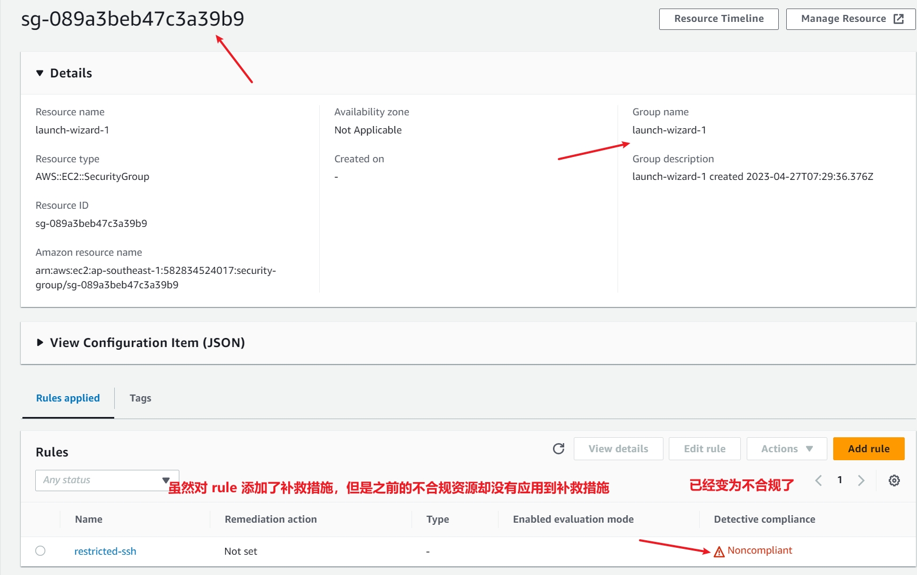This screenshot has width=917, height=575.
Task: Switch to the Tags tab
Action: (x=140, y=398)
